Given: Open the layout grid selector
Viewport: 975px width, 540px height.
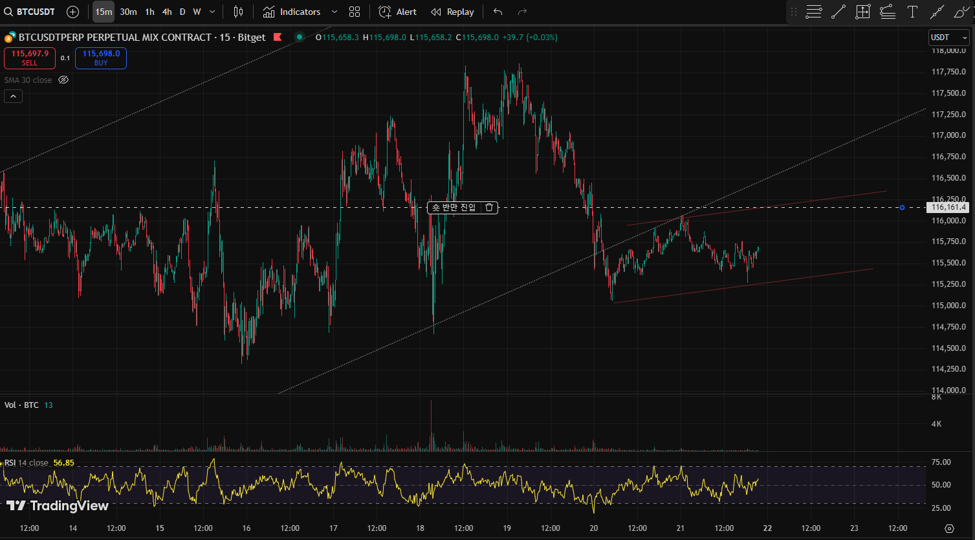Looking at the screenshot, I should tap(354, 12).
